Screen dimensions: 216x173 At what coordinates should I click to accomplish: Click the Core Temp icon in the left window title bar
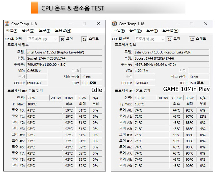[x=7, y=24]
